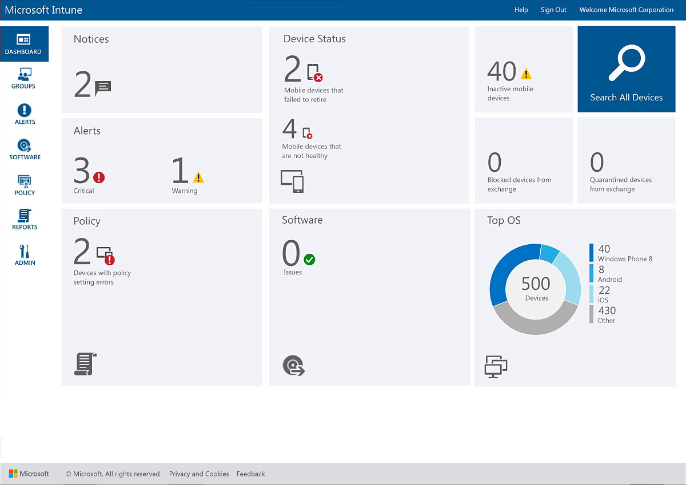This screenshot has width=686, height=485.
Task: Click the Search All Devices tile label
Action: tap(627, 98)
